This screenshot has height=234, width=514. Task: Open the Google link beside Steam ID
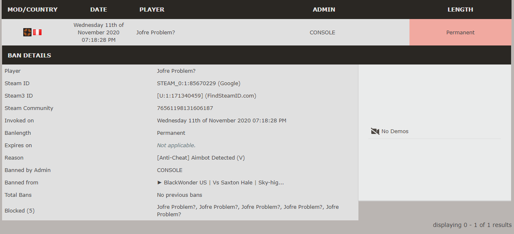(x=229, y=84)
